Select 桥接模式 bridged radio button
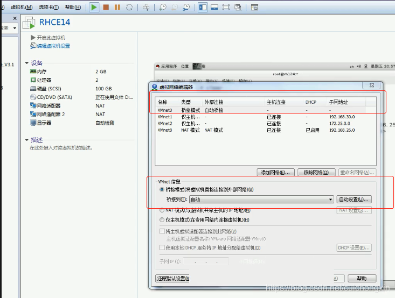Viewport: 395px width, 298px height. [x=162, y=190]
